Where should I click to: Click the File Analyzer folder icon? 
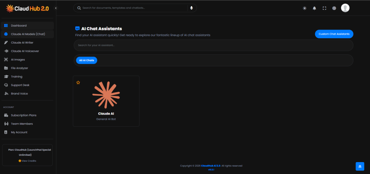tap(6, 68)
